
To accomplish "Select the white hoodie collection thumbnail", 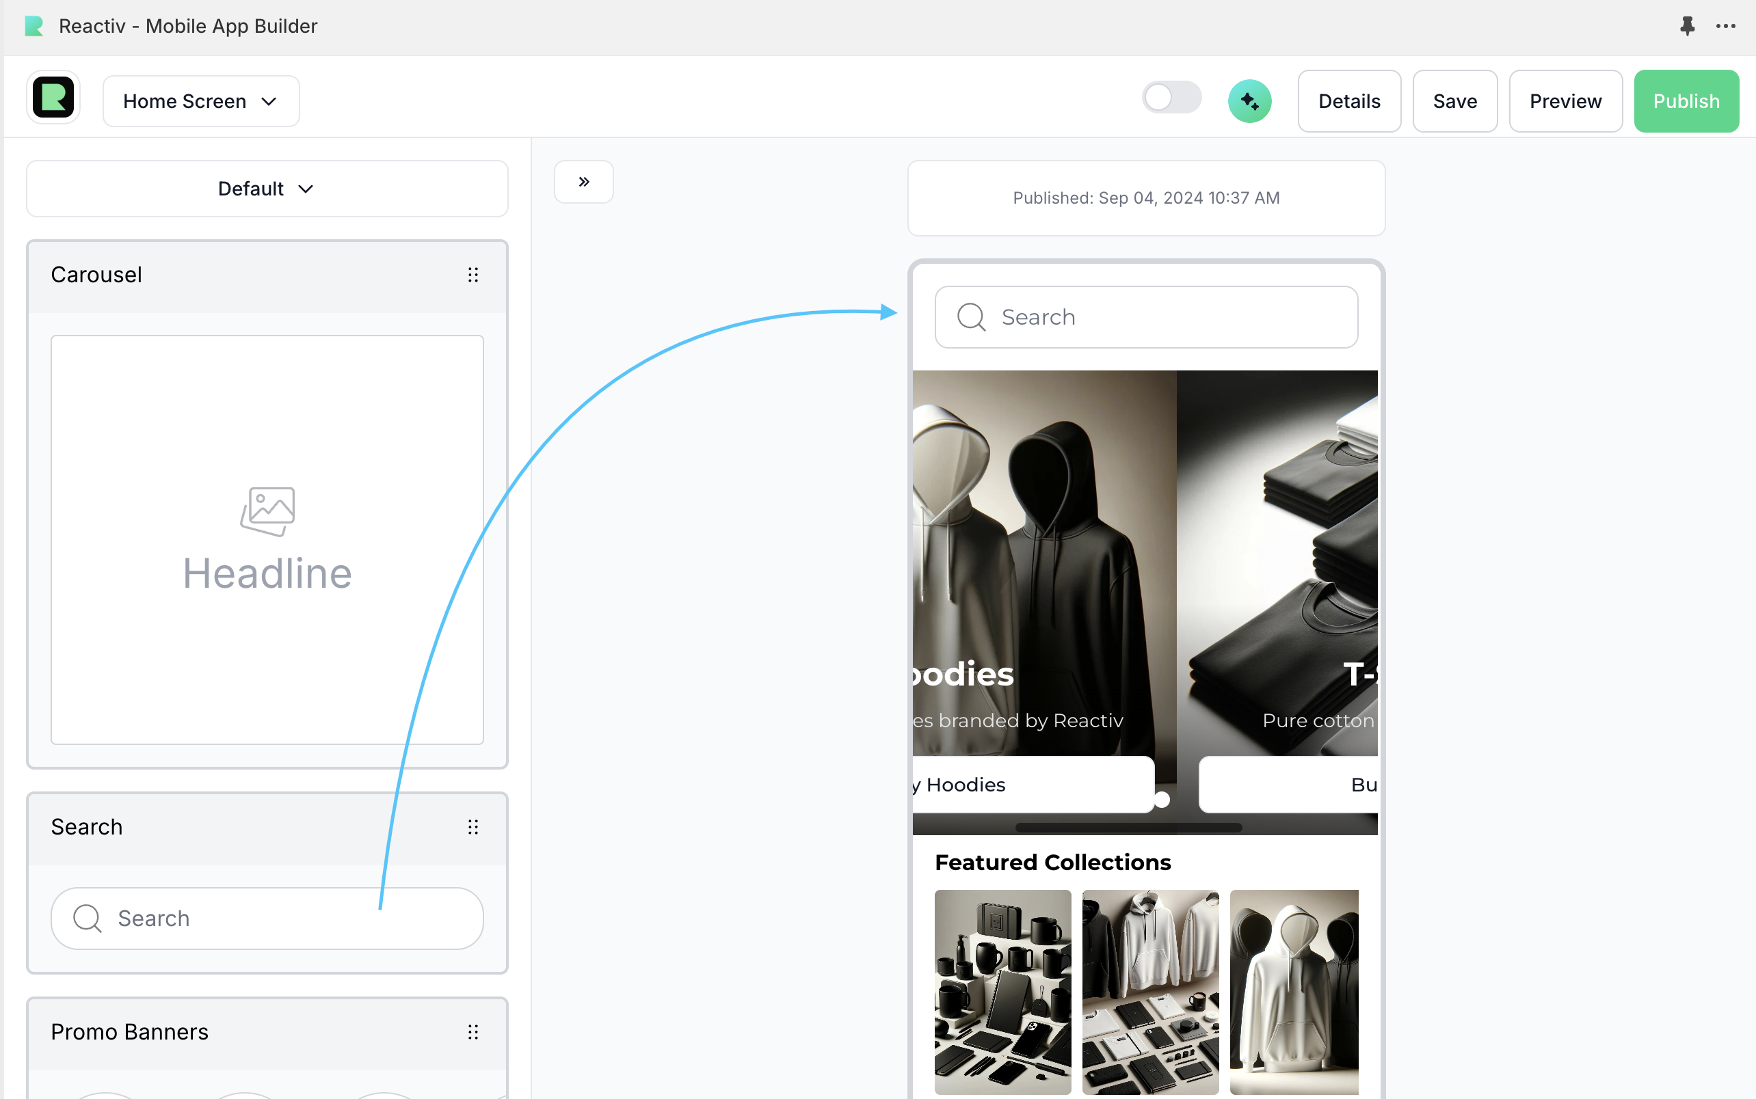I will pyautogui.click(x=1294, y=992).
